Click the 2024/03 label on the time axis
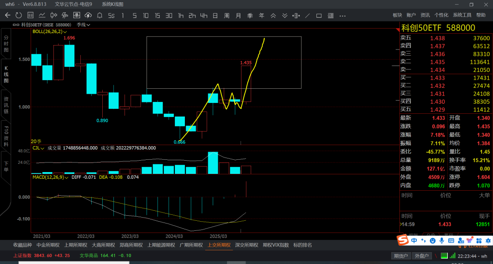 coord(174,236)
